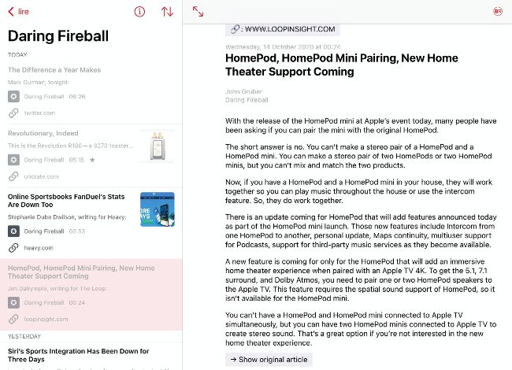Open the www.loopinsight.com link badge
Viewport: 512px width, 370px height.
(x=282, y=29)
